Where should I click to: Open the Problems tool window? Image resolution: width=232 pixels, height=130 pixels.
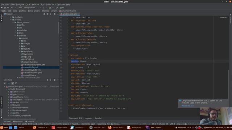click(x=18, y=121)
